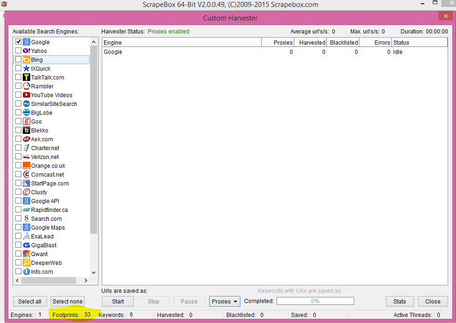This screenshot has width=456, height=323.
Task: Click the Select none button
Action: click(67, 302)
